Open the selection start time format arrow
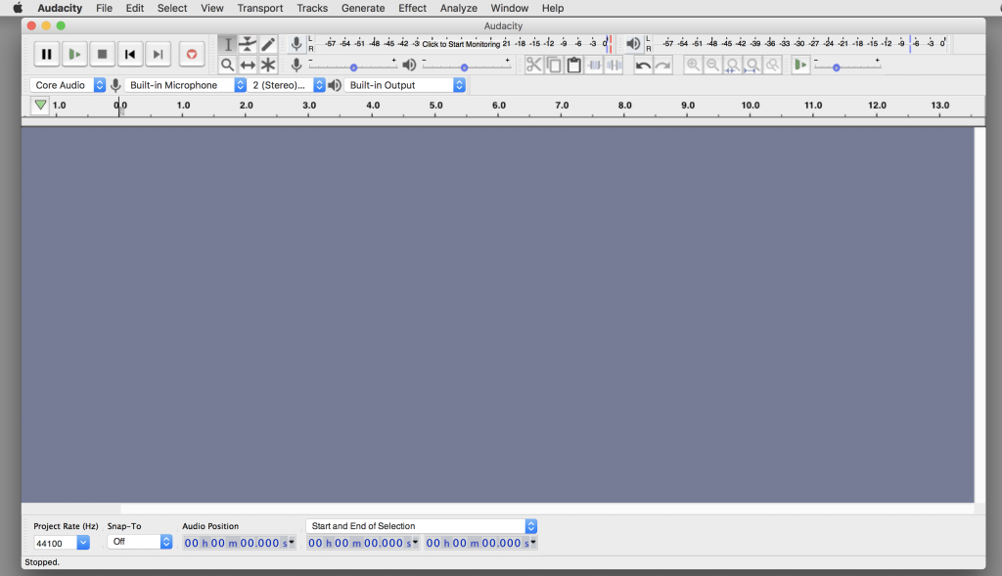Viewport: 1002px width, 576px height. click(415, 543)
